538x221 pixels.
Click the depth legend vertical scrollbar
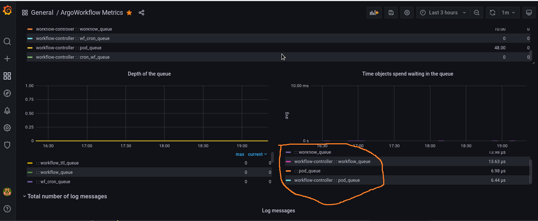[272, 158]
